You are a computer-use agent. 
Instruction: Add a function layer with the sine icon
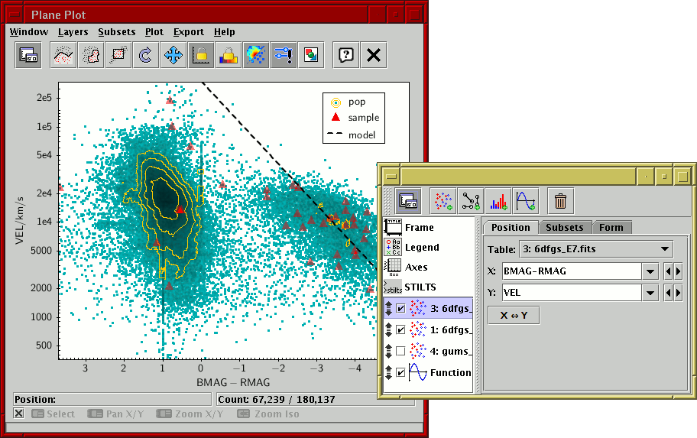coord(525,201)
